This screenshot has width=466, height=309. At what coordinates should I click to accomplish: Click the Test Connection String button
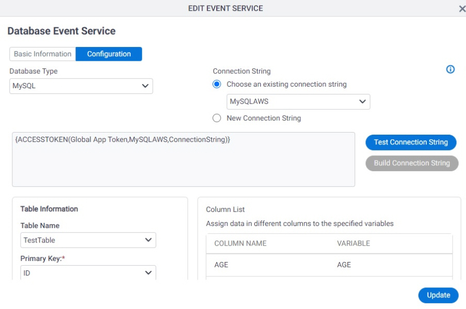[x=411, y=142]
